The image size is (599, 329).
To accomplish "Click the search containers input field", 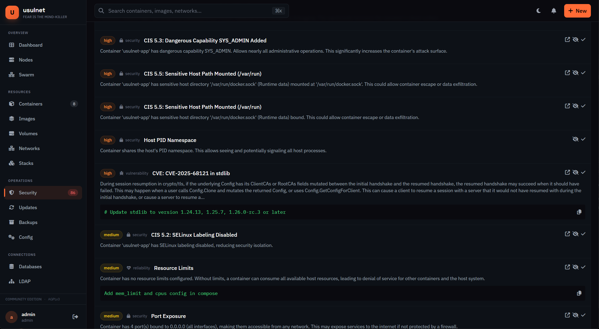I will (189, 11).
